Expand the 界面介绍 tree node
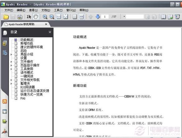Image resolution: width=182 pixels, height=138 pixels. tap(11, 54)
